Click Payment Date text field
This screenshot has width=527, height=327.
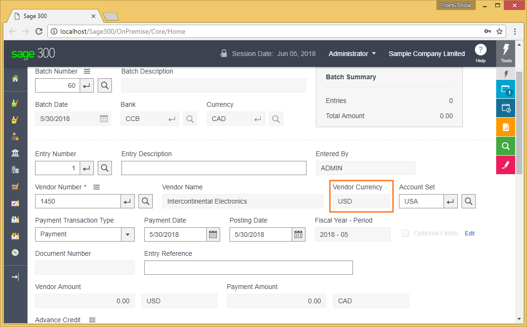pyautogui.click(x=176, y=234)
